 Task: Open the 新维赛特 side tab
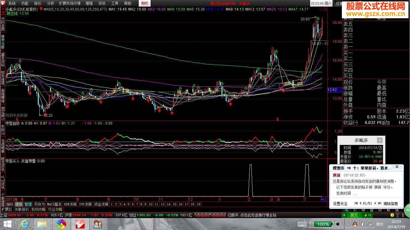[x=3, y=96]
